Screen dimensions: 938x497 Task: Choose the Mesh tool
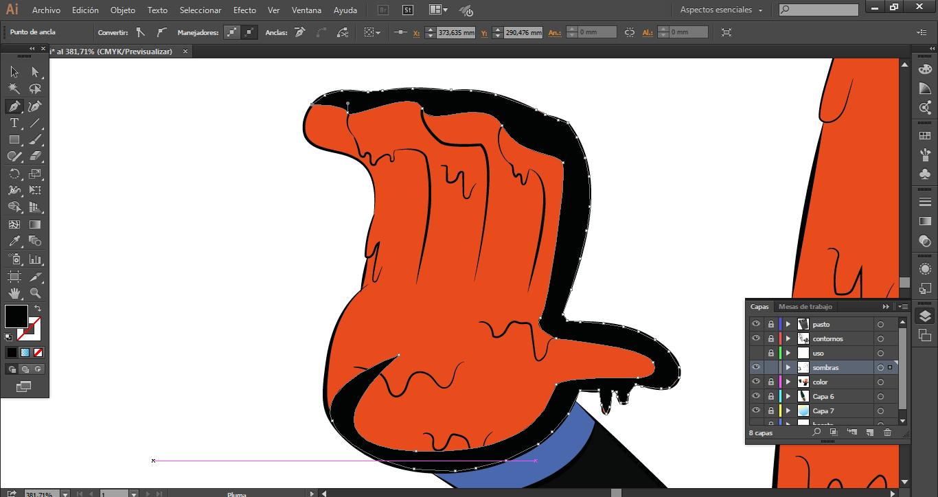(14, 224)
